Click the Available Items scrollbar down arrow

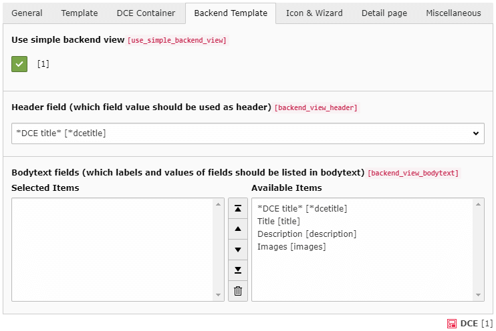click(478, 295)
